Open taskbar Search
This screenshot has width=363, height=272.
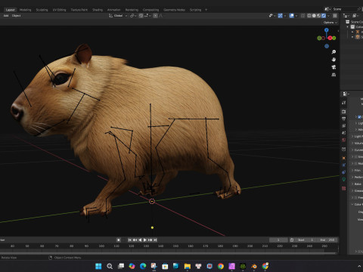coord(110,266)
